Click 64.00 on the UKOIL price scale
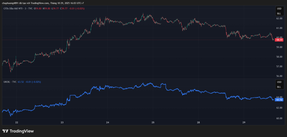This screenshot has width=287, height=137. [x=279, y=97]
